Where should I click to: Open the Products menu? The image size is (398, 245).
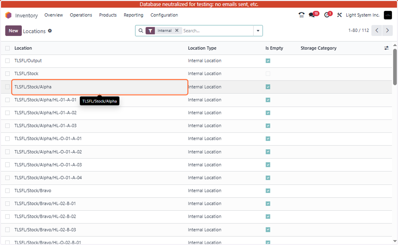108,15
